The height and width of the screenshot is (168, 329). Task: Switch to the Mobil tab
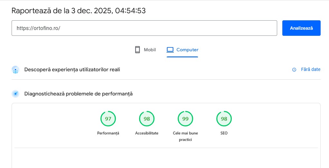click(x=150, y=50)
